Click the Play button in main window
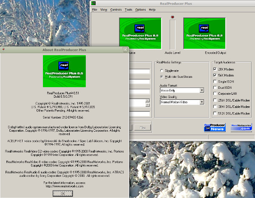255x198 pixels. pyautogui.click(x=143, y=127)
